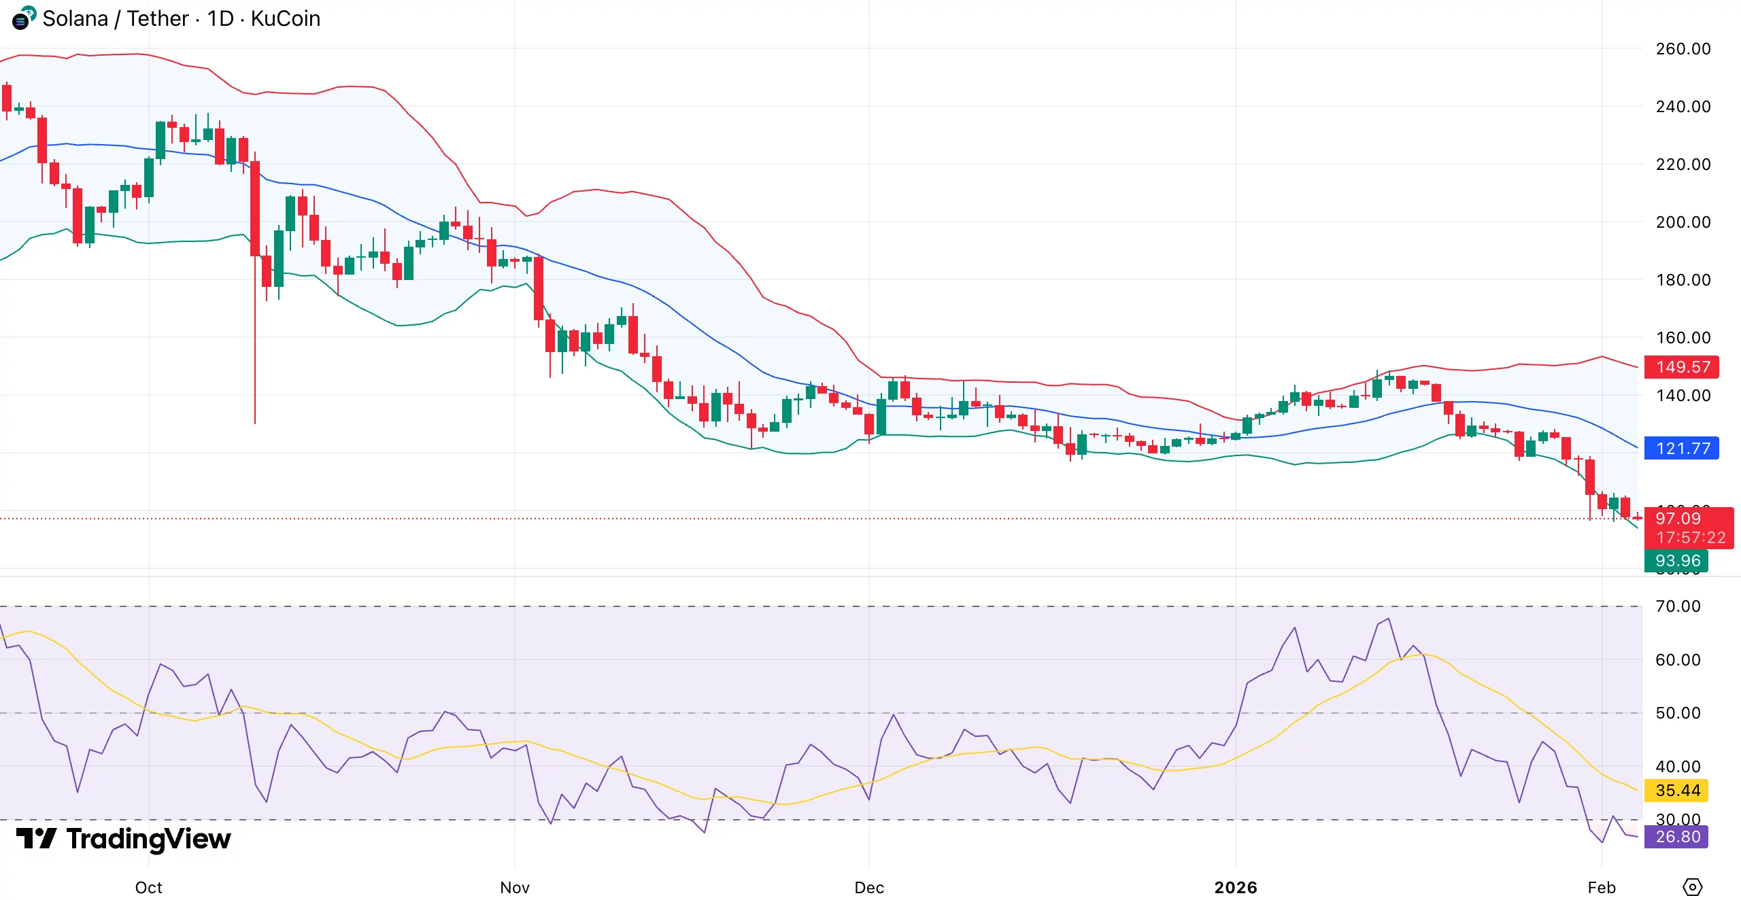Expand the Solana / Tether symbol name
Viewport: 1741px width, 900px height.
114,18
